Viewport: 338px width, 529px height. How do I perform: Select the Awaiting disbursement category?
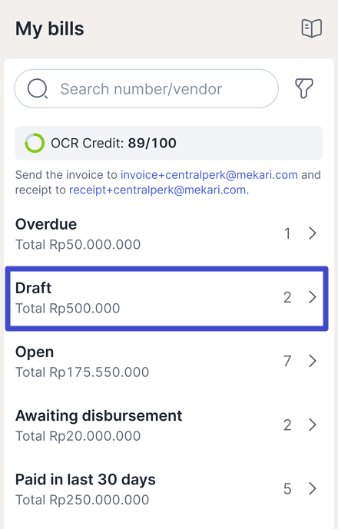(167, 425)
